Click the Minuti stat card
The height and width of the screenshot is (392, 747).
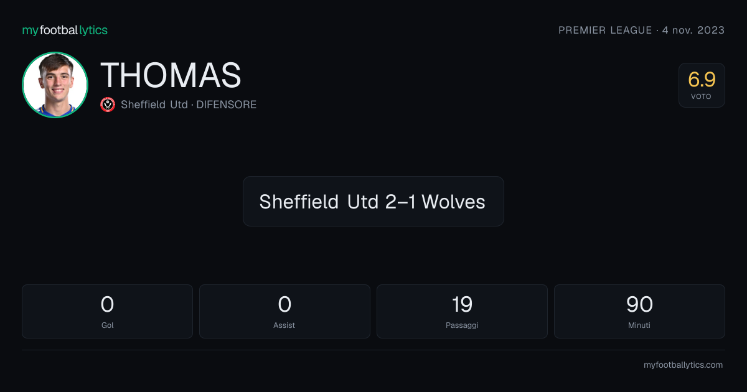coord(639,311)
